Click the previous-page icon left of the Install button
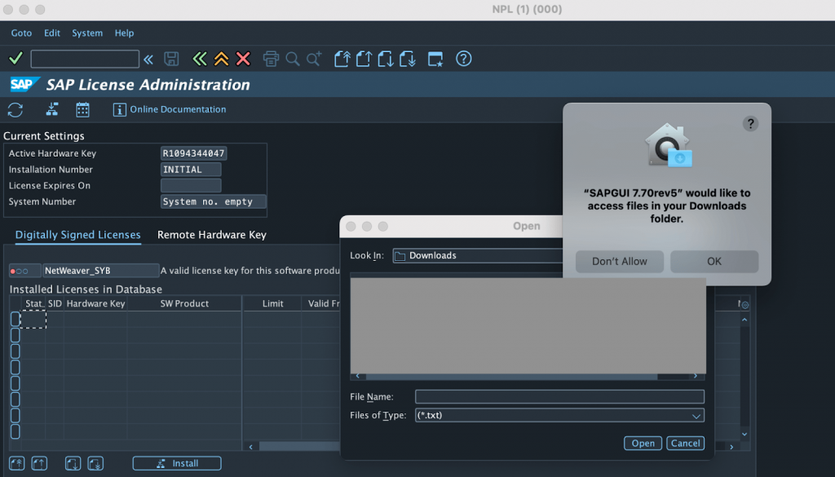Viewport: 835px width, 477px height. click(39, 464)
